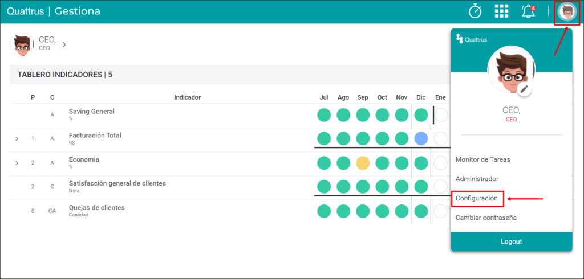584x279 pixels.
Task: Click Economia Nov green status circle
Action: point(401,163)
